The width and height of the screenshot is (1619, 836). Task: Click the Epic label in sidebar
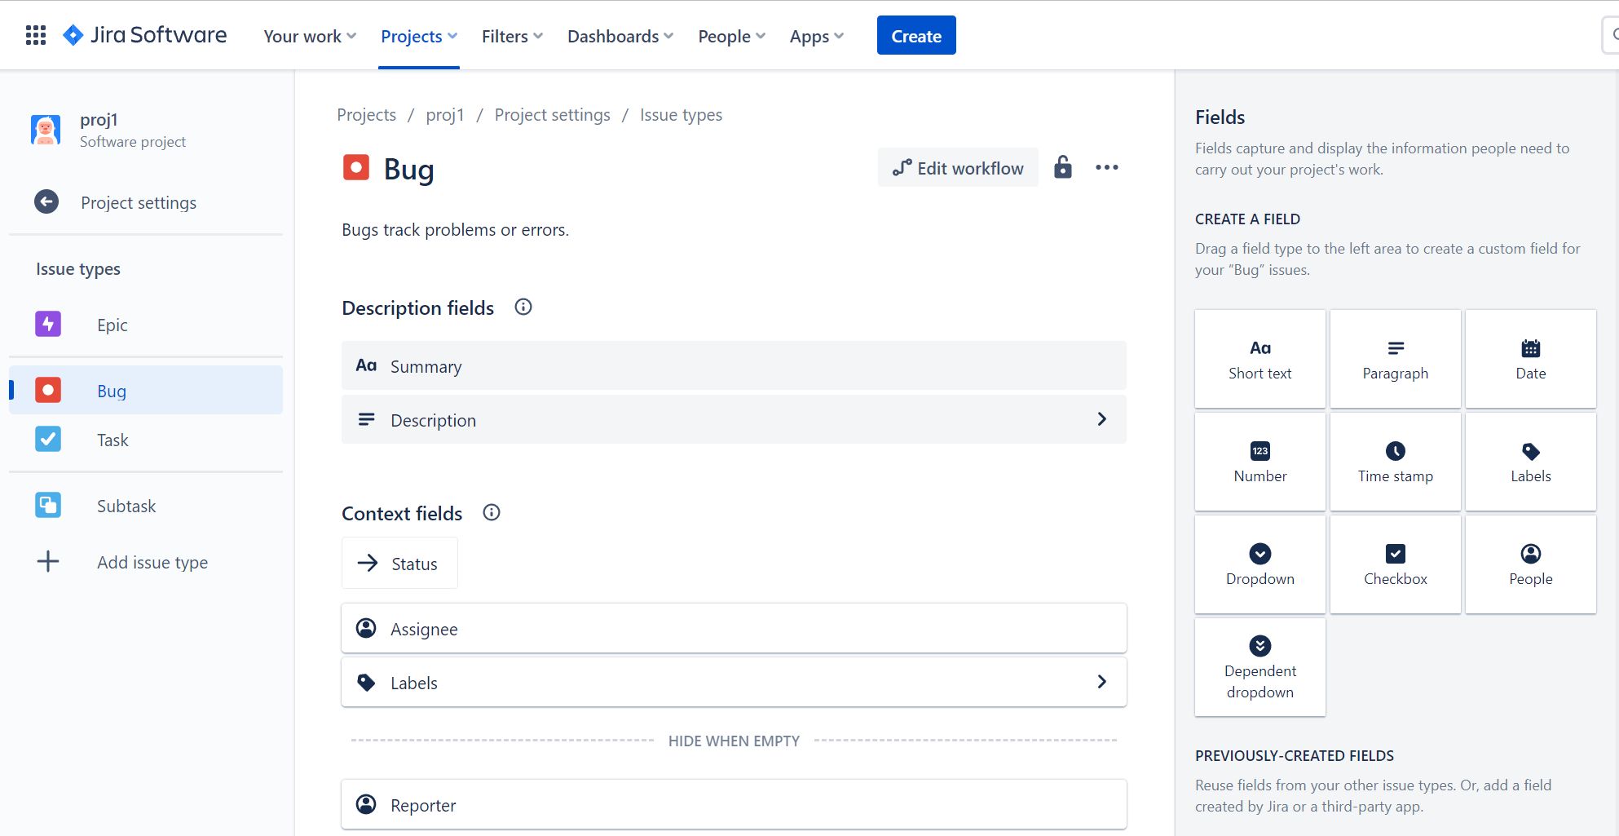pos(112,325)
